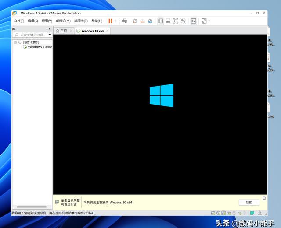This screenshot has height=228, width=281.
Task: Revert the virtual machine to a snapshot
Action: tap(143, 21)
